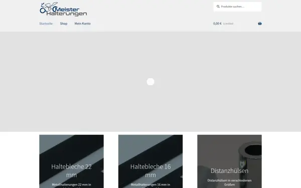Click the Meister Halterungen logo
The height and width of the screenshot is (188, 301).
(x=63, y=9)
